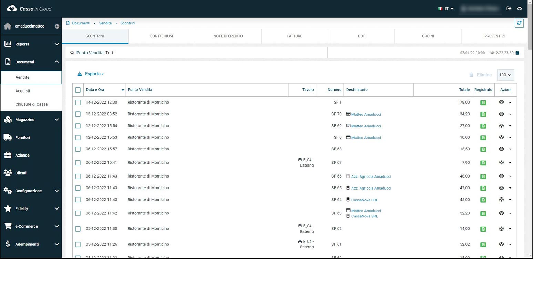The image size is (534, 300).
Task: Expand the Fidelity sidebar section
Action: pyautogui.click(x=31, y=208)
